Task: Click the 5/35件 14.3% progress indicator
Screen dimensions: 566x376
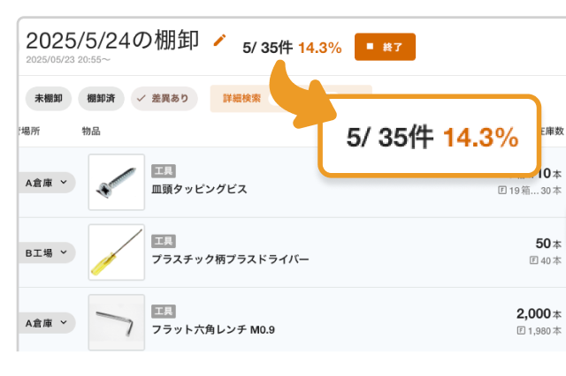Action: click(x=292, y=48)
